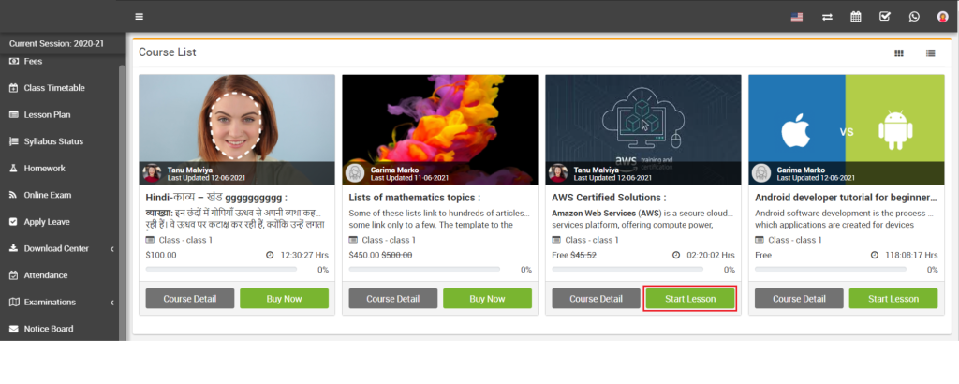Screen dimensions: 959x384
Task: Click "AWS Certified Solutions :" title
Action: [609, 198]
